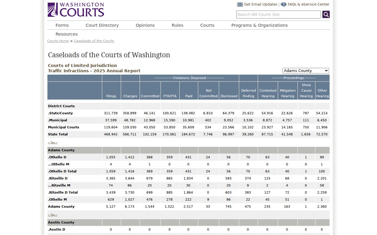
Task: Click the .Ritzville D Total row label
Action: pos(63,192)
